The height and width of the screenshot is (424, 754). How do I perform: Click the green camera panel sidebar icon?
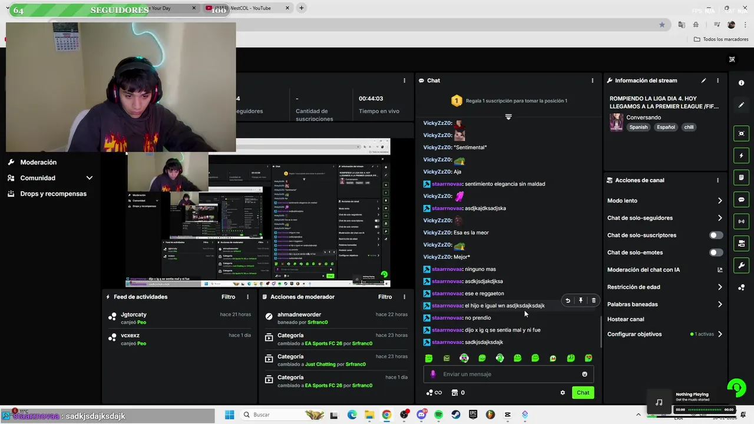pos(741,243)
